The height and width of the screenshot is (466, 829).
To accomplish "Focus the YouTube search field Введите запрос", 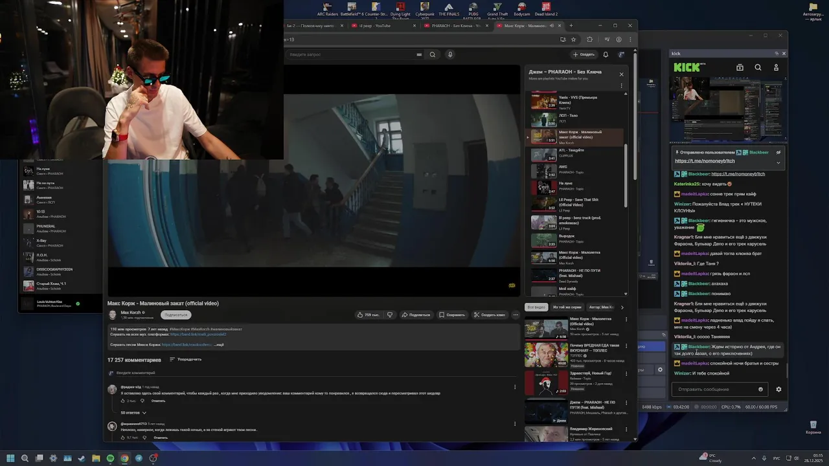I will (350, 54).
